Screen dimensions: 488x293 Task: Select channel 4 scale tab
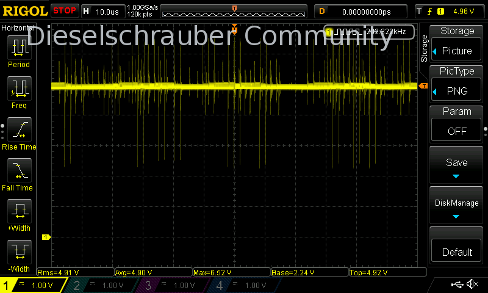(245, 285)
